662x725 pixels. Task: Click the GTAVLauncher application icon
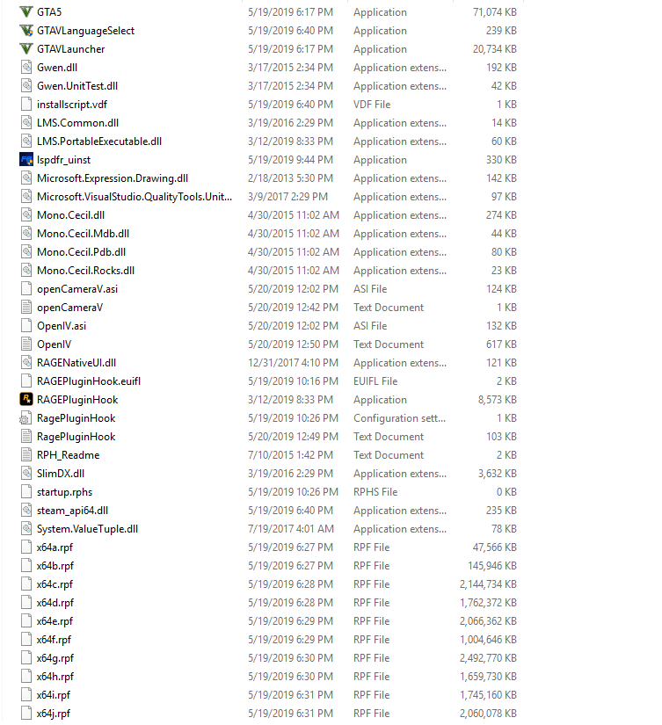26,49
